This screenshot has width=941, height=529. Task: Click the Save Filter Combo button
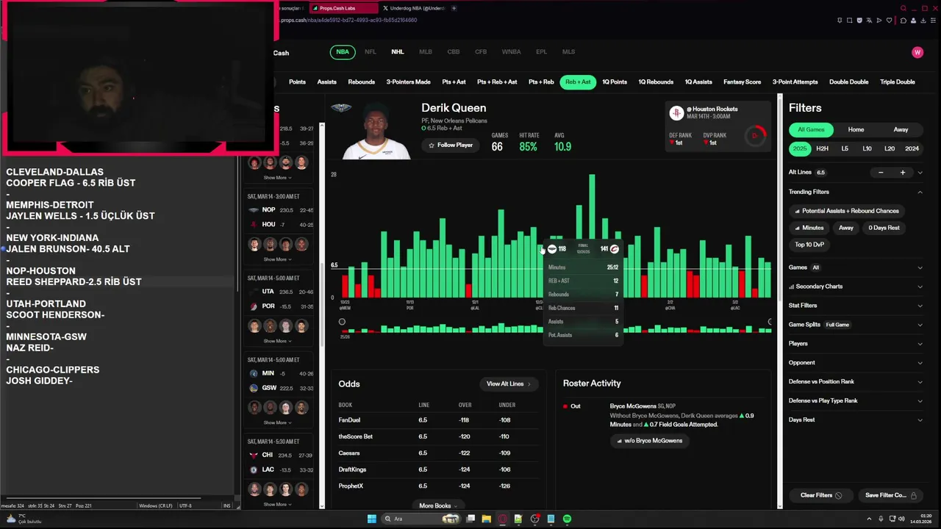point(890,495)
